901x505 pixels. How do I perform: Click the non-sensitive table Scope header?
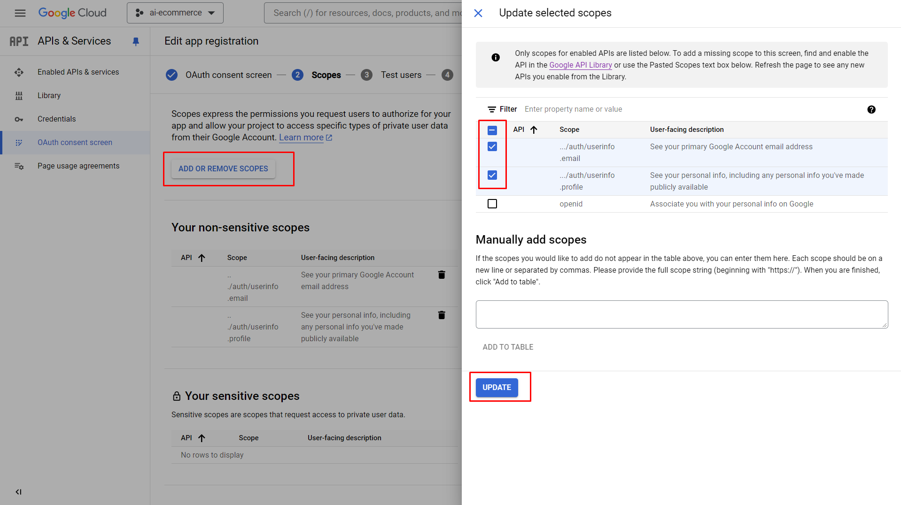pos(237,258)
